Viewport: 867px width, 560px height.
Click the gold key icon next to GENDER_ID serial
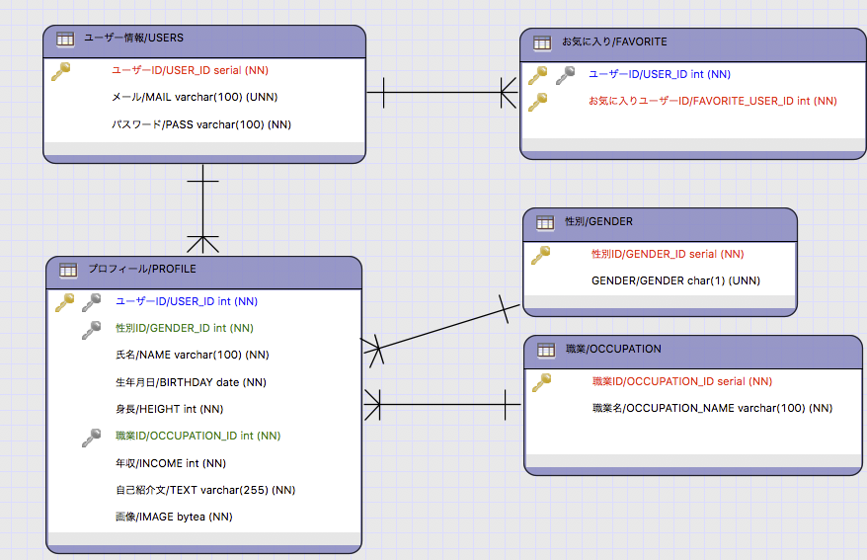[x=540, y=255]
